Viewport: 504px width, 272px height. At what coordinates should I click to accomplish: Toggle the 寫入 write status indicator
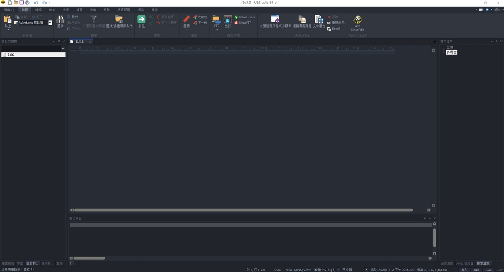[464, 270]
